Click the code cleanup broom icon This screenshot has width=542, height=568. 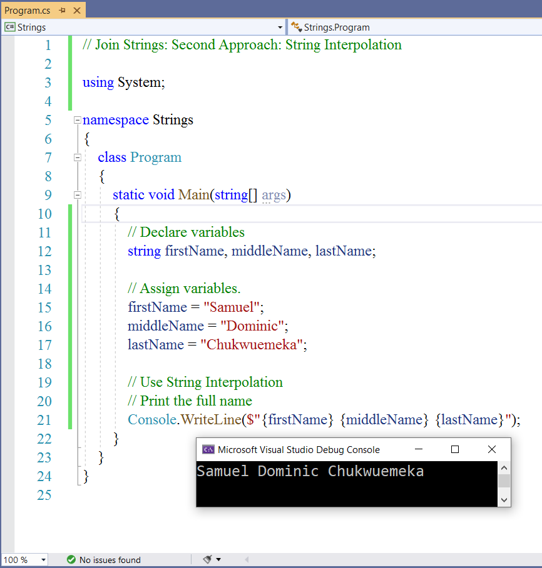tap(208, 559)
